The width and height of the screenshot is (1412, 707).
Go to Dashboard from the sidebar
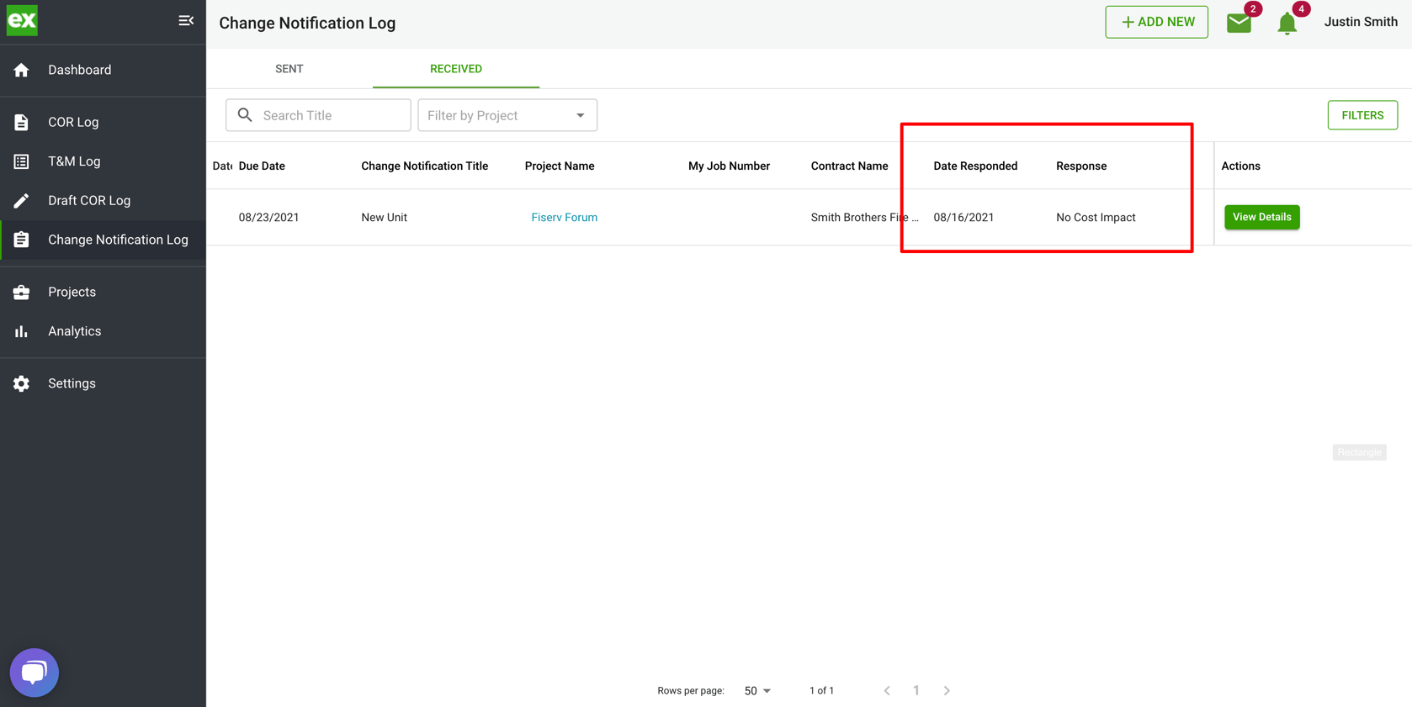coord(79,70)
